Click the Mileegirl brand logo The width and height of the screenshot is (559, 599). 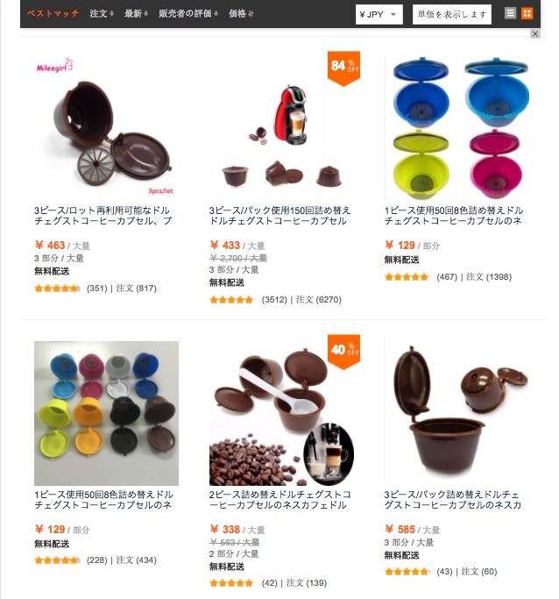point(54,66)
